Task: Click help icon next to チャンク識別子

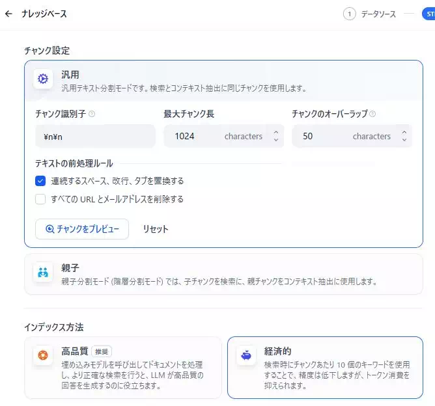Action: 92,114
